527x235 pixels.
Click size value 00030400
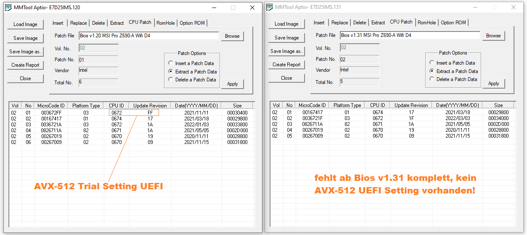point(238,113)
